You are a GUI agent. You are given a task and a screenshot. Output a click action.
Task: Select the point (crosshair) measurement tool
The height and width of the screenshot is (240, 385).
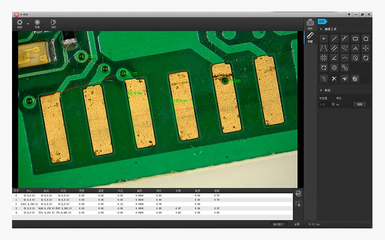pos(323,38)
